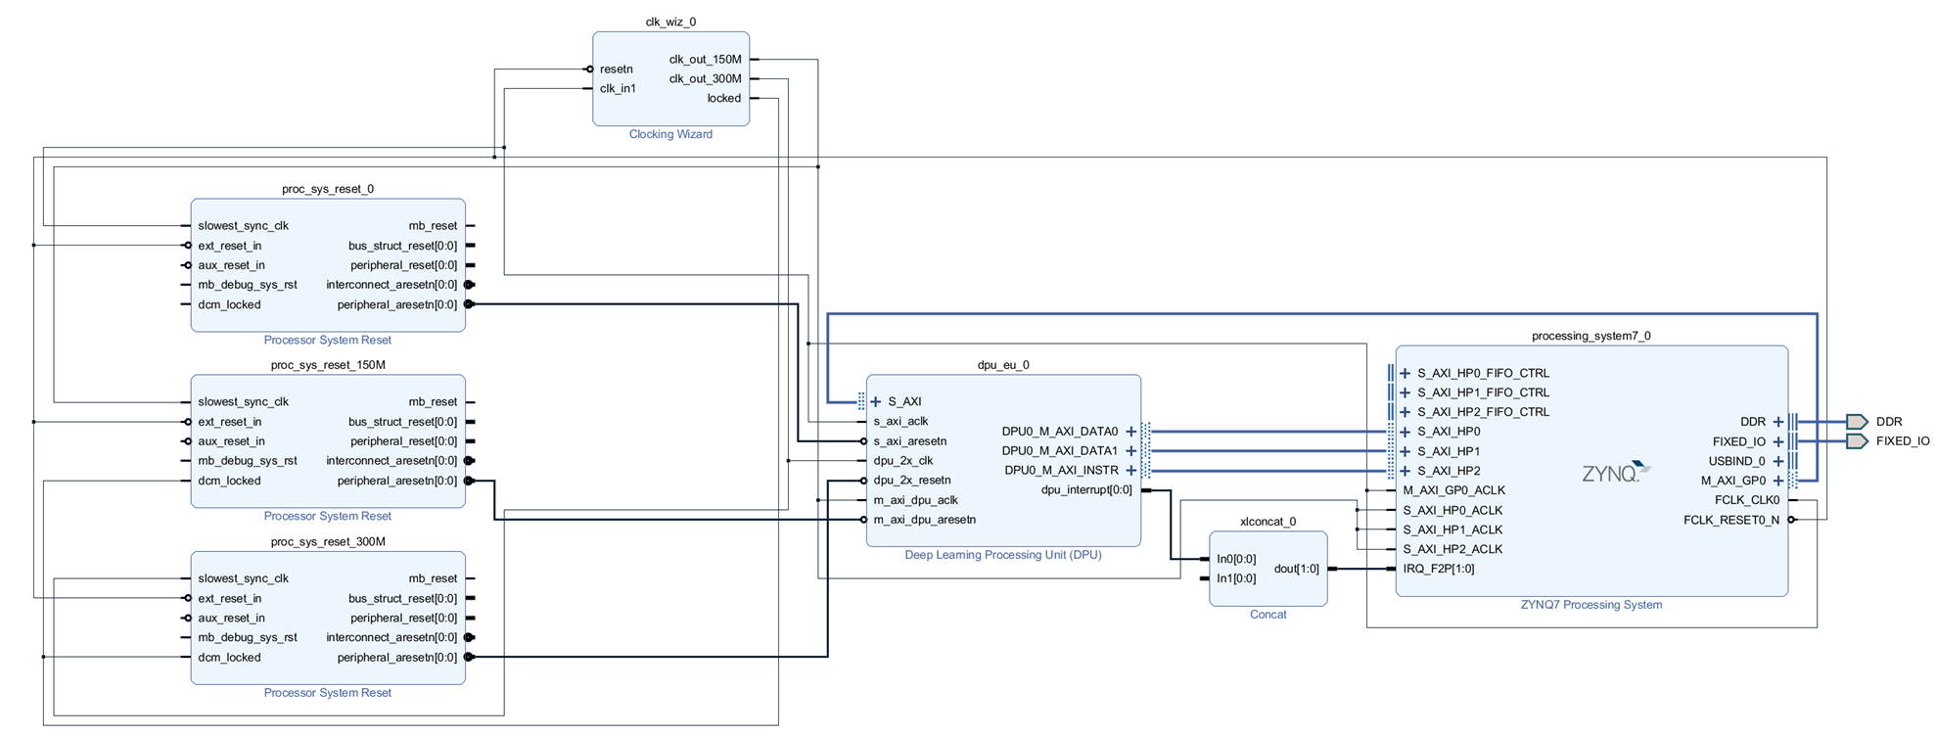
Task: Click interconnect_aresetn[0:0] on proc_sys_reset_300M
Action: 392,637
